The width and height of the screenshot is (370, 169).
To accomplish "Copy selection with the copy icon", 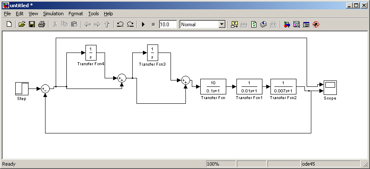I will point(64,24).
